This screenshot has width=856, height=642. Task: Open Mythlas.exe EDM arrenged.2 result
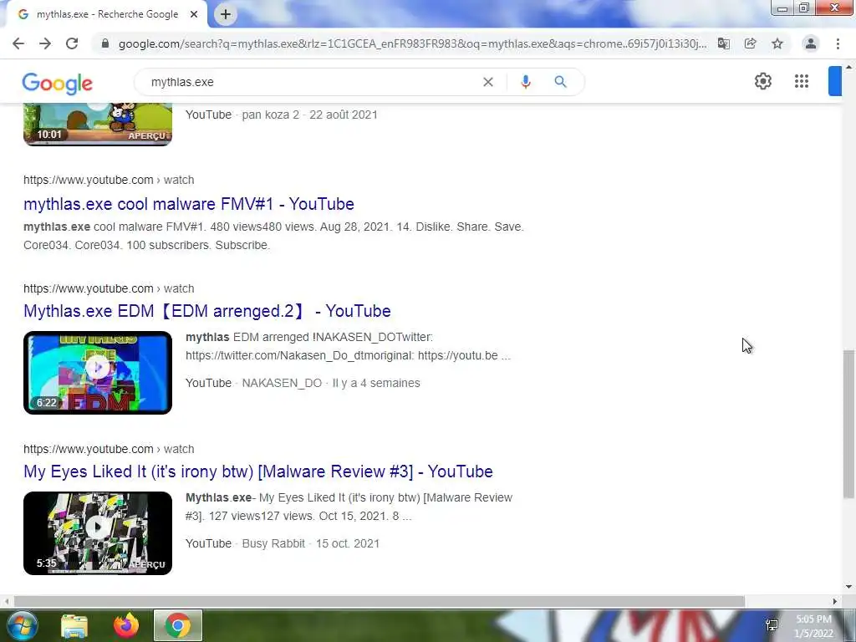click(x=207, y=311)
